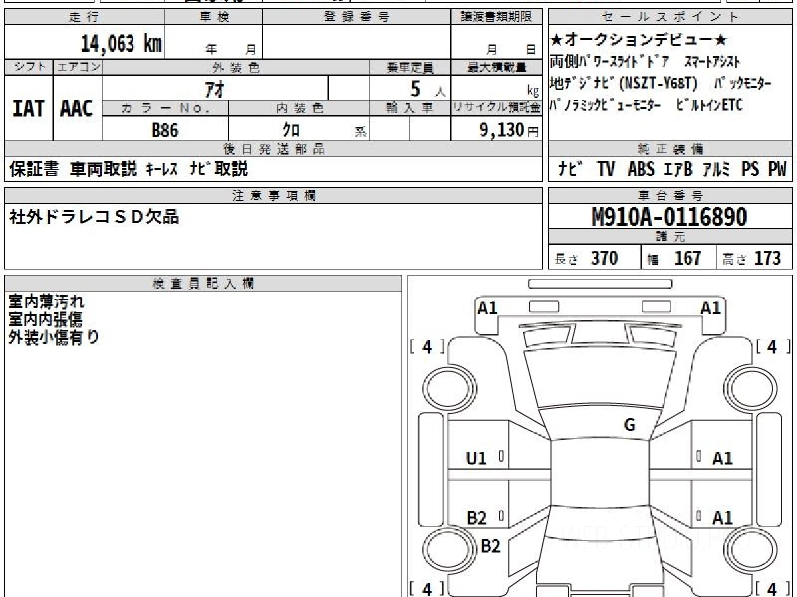The image size is (797, 597).
Task: Select エアB in the genuine equipment row
Action: pos(678,170)
